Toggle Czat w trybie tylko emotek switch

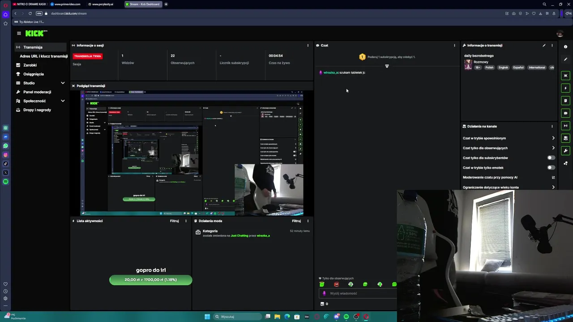pyautogui.click(x=551, y=168)
